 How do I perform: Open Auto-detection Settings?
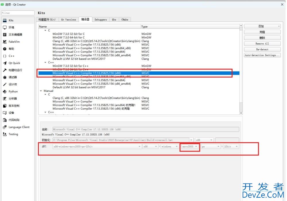(262, 55)
